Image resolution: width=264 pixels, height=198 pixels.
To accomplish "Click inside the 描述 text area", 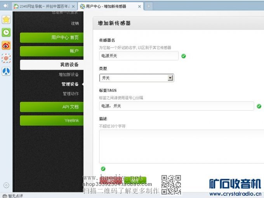I will [x=181, y=146].
